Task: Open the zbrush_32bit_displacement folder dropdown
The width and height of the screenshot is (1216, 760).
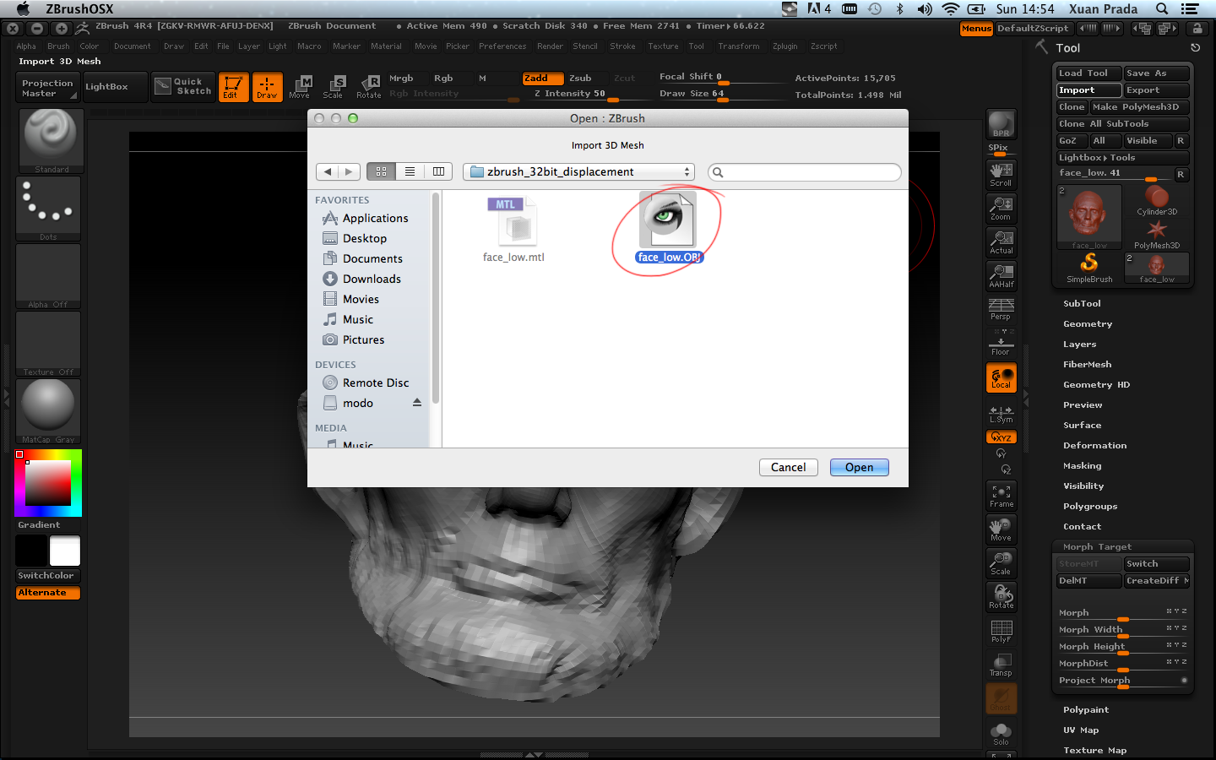Action: 579,171
